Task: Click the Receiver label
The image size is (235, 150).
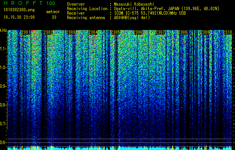Action: click(76, 13)
